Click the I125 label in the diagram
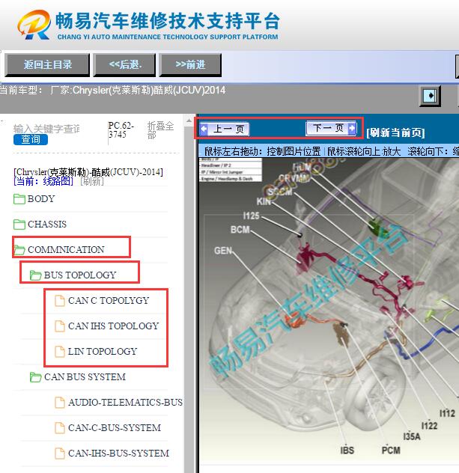Image resolution: width=459 pixels, height=473 pixels. [x=251, y=216]
